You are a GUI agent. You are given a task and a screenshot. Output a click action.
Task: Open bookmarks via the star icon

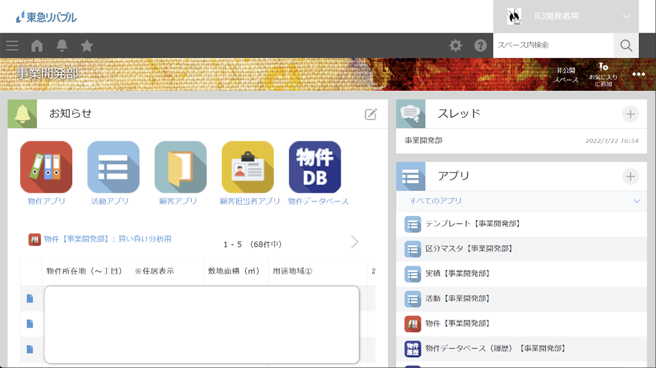[87, 46]
